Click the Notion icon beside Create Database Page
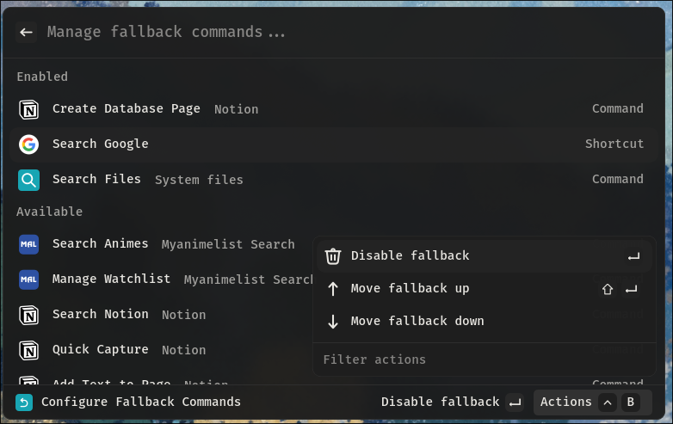Viewport: 673px width, 424px height. coord(28,109)
